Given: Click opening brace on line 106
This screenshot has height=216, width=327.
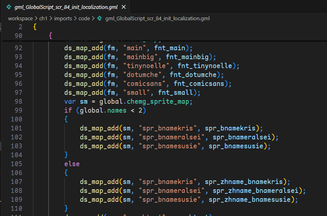Looking at the screenshot, I should 66,173.
